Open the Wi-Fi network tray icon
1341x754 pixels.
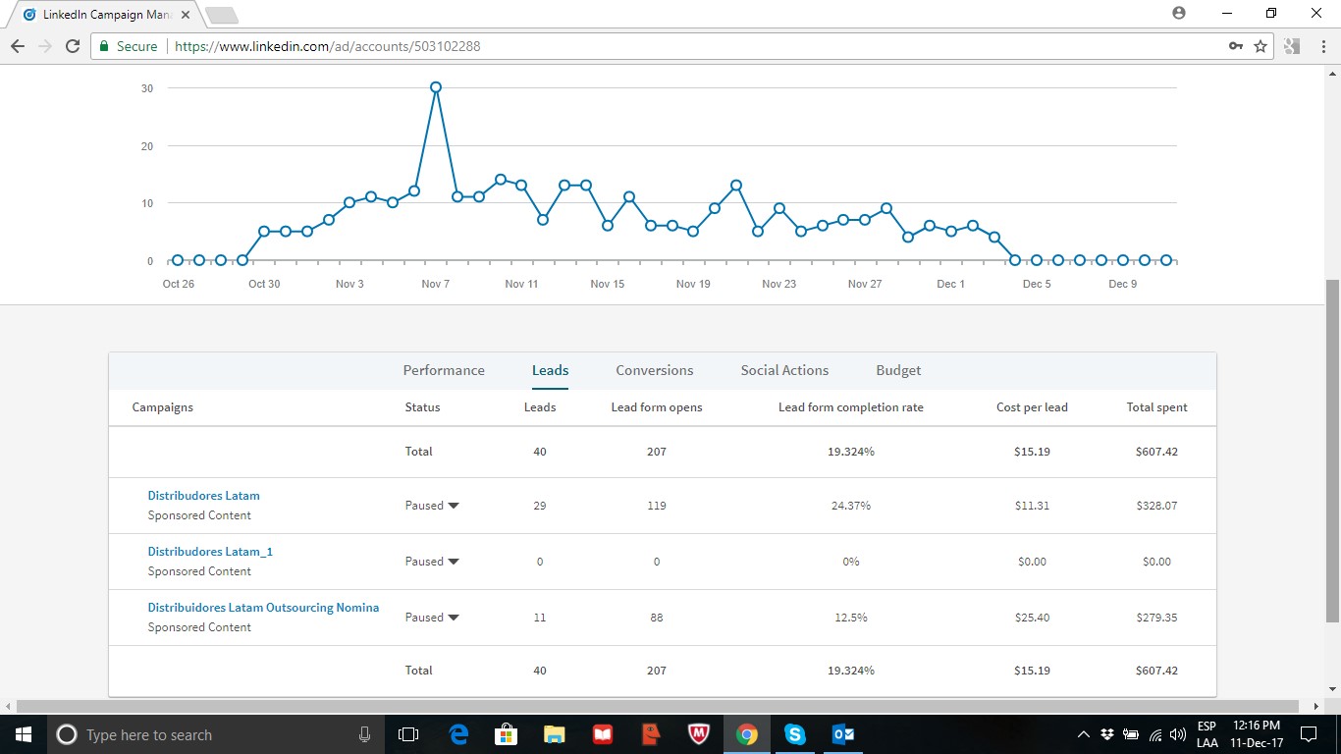click(x=1155, y=734)
